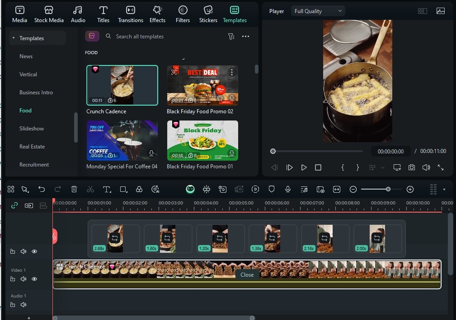
Task: Hide the Video 1 track
Action: [x=34, y=279]
